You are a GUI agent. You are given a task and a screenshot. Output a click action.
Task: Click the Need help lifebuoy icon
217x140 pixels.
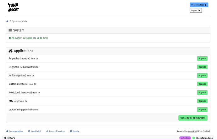[x=29, y=131]
